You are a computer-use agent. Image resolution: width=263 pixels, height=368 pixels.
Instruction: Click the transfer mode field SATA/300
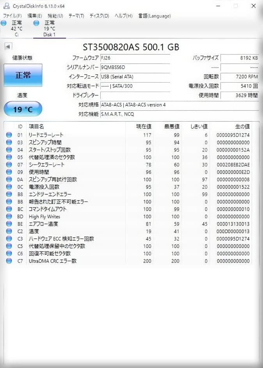pyautogui.click(x=135, y=86)
